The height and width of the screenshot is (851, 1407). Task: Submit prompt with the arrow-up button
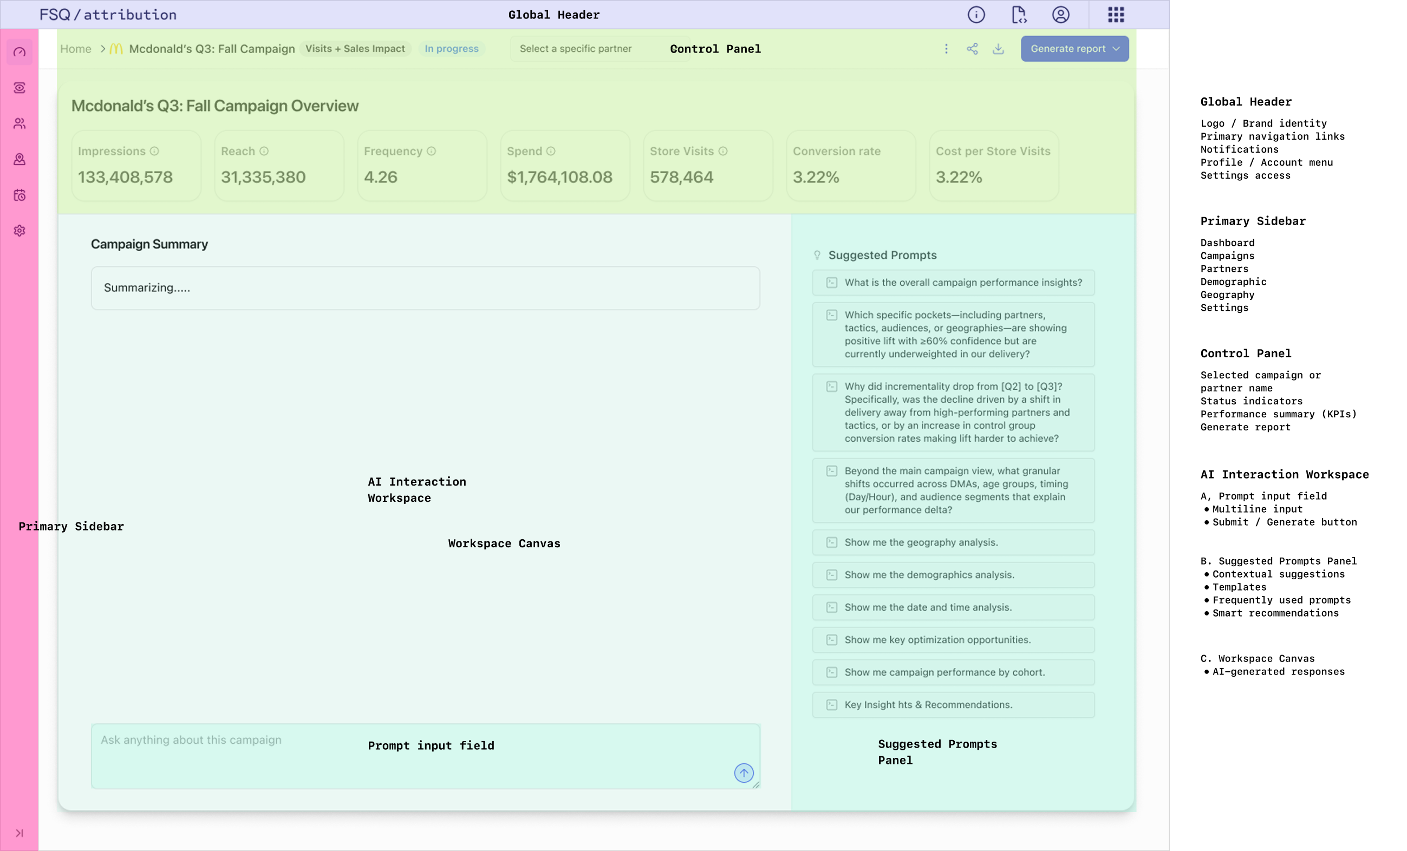coord(744,773)
